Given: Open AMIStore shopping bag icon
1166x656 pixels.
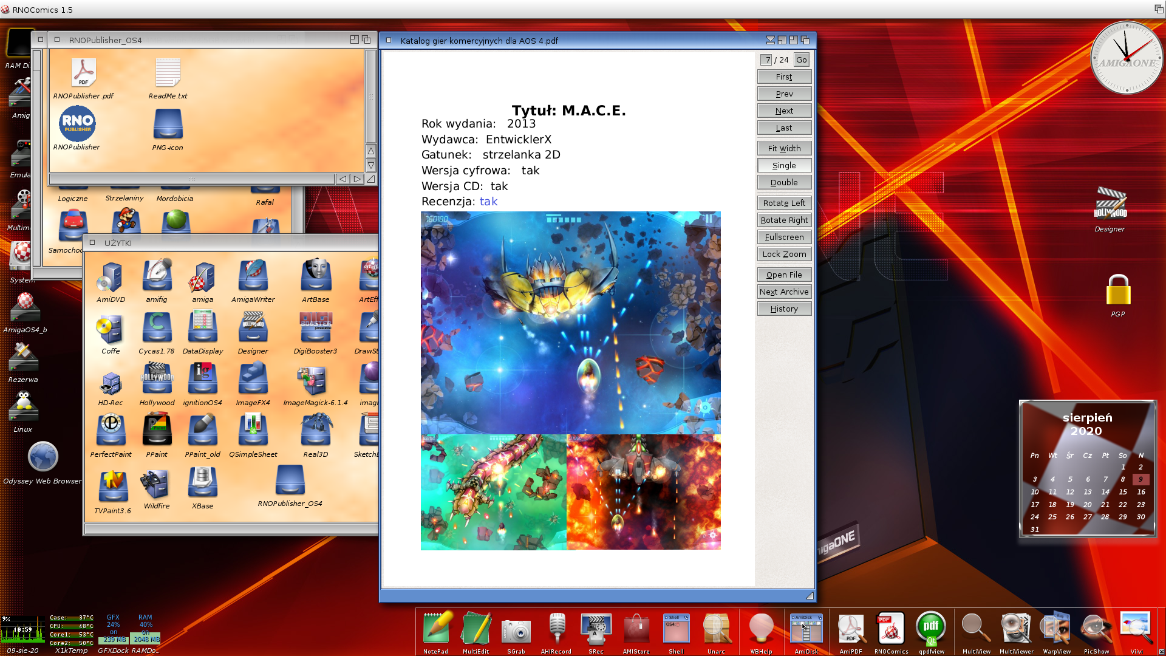Looking at the screenshot, I should [636, 629].
